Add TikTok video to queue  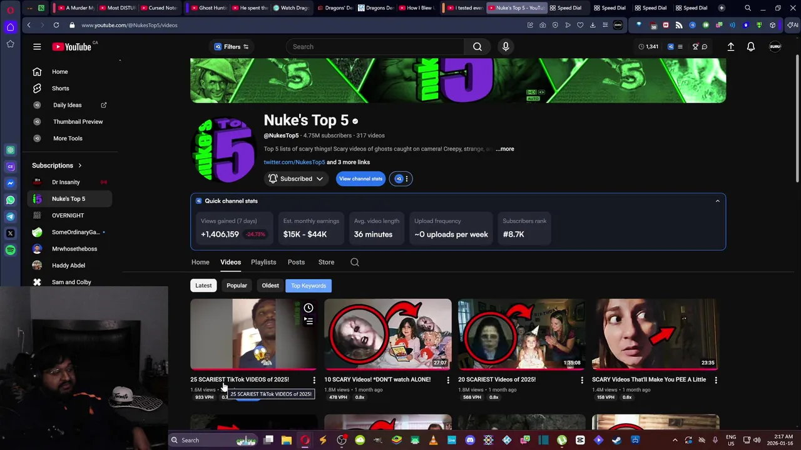point(309,321)
